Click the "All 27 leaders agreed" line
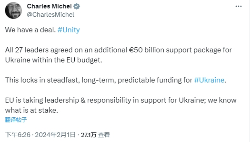The height and width of the screenshot is (142, 251). 37,50
